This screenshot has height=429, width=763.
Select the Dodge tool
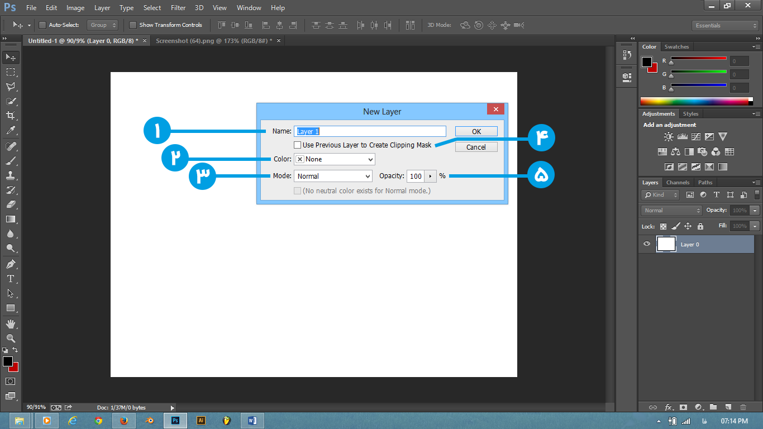coord(11,248)
